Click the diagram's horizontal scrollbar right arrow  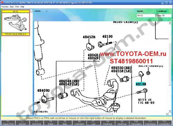167,114
